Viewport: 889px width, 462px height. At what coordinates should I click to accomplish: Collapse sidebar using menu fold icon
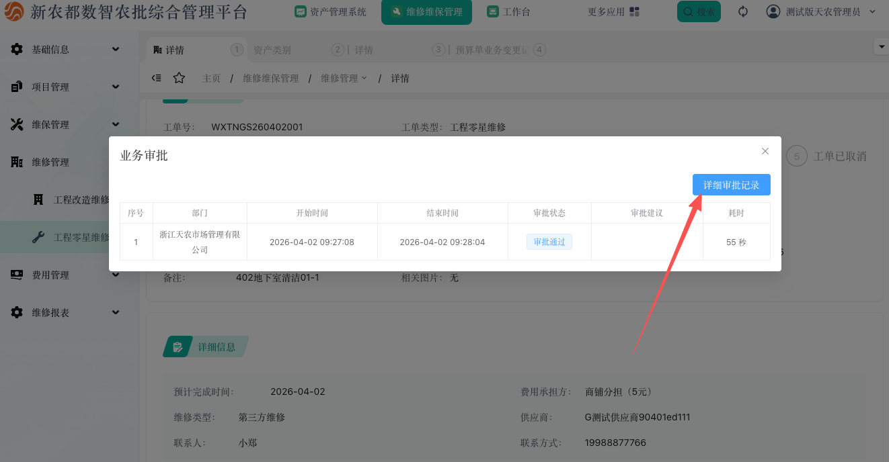pyautogui.click(x=157, y=78)
